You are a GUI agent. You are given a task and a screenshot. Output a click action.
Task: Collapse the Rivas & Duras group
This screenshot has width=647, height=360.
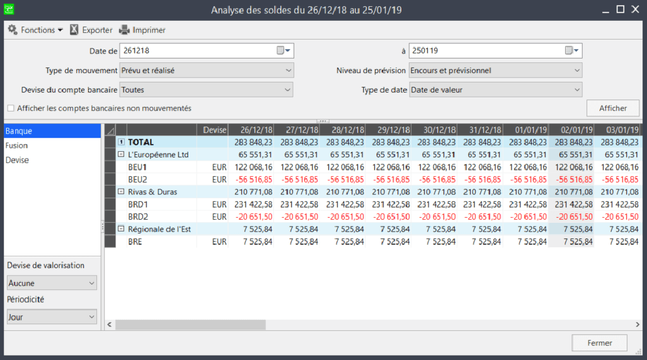pos(121,192)
